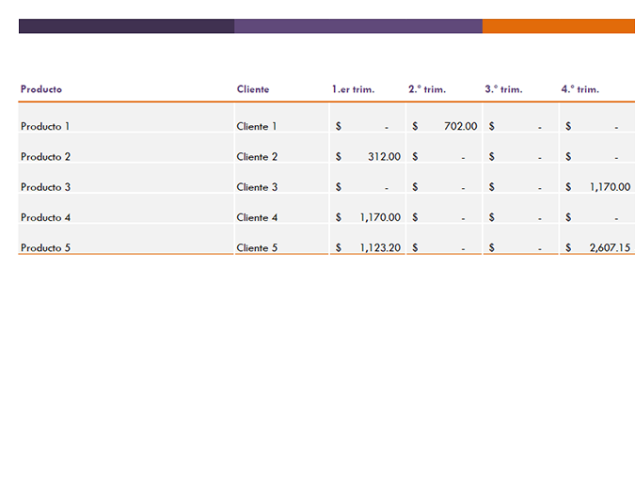This screenshot has width=635, height=489.
Task: Click the Cliente 1 cell
Action: (257, 126)
